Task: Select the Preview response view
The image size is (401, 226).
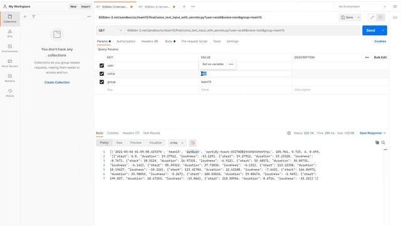Action: click(136, 143)
